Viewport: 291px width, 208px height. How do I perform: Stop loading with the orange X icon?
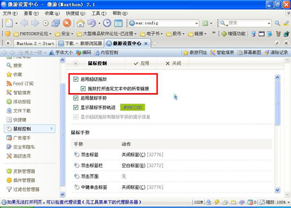point(67,23)
